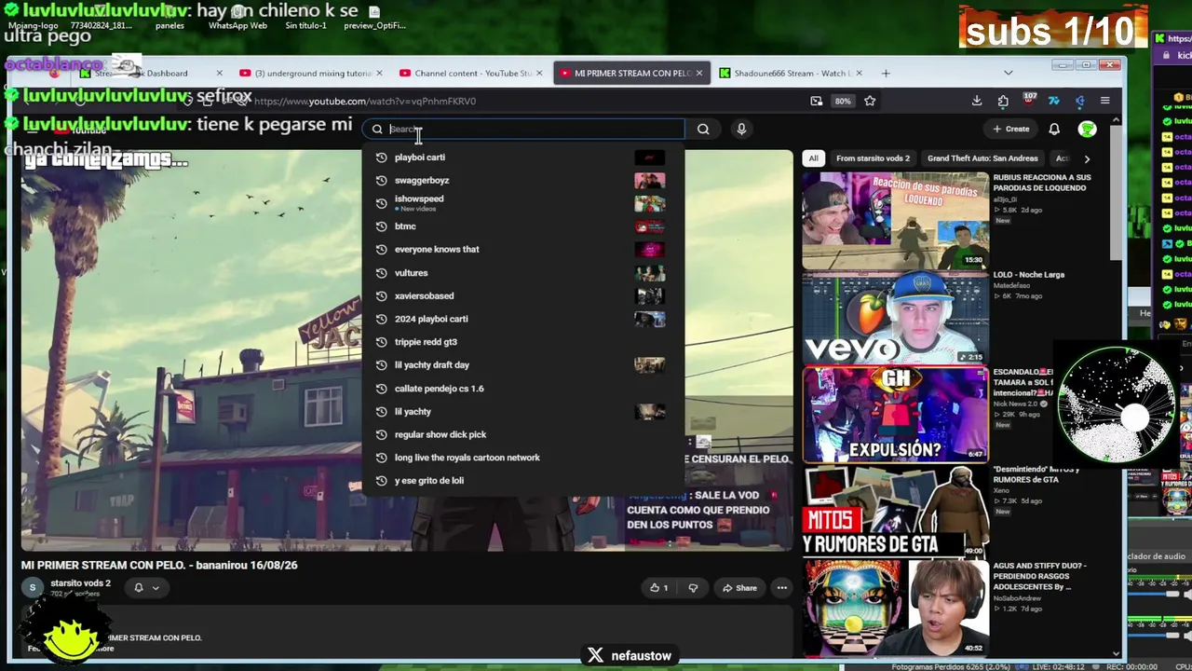Open Mitos y Rumores de GTA thumbnail
This screenshot has width=1192, height=671.
(895, 511)
